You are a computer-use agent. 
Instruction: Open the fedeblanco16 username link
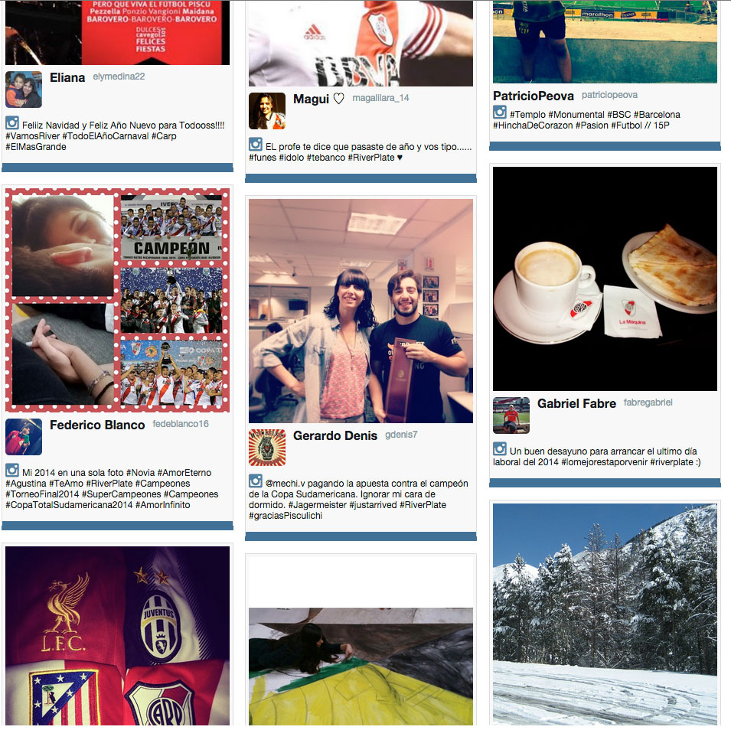[x=181, y=424]
